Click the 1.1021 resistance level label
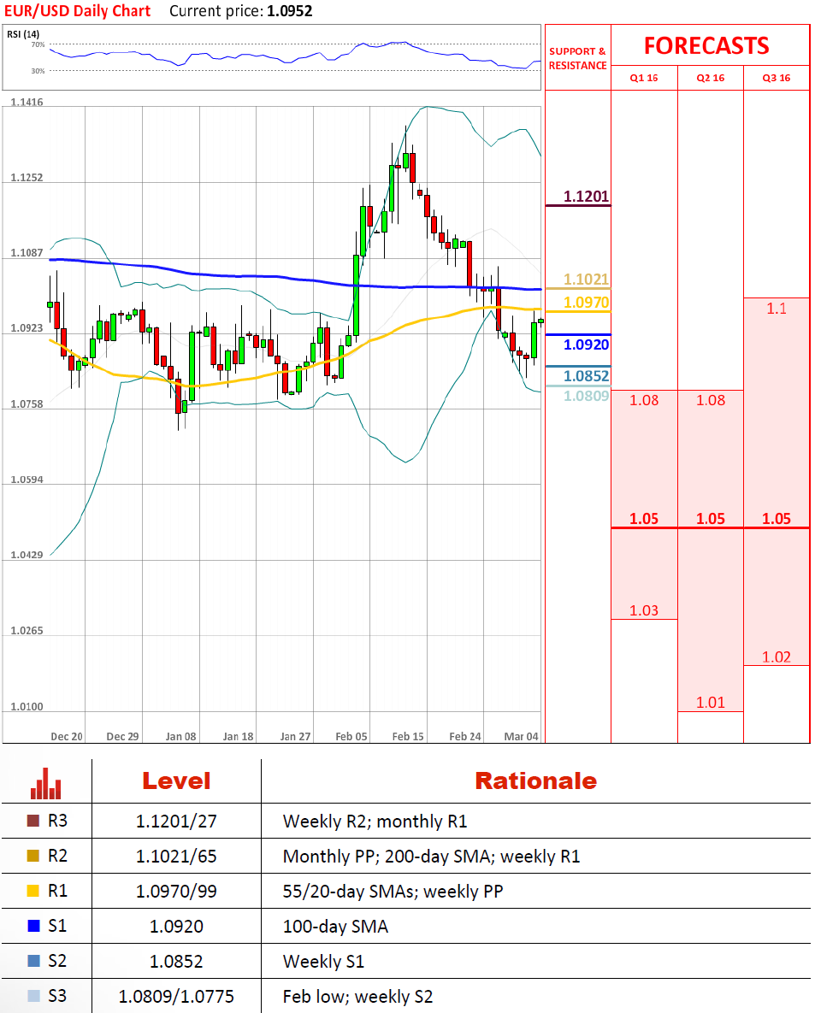 (x=586, y=279)
